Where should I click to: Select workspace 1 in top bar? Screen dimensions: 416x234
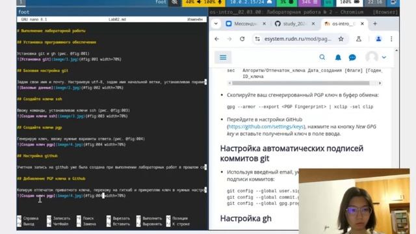[21, 2]
